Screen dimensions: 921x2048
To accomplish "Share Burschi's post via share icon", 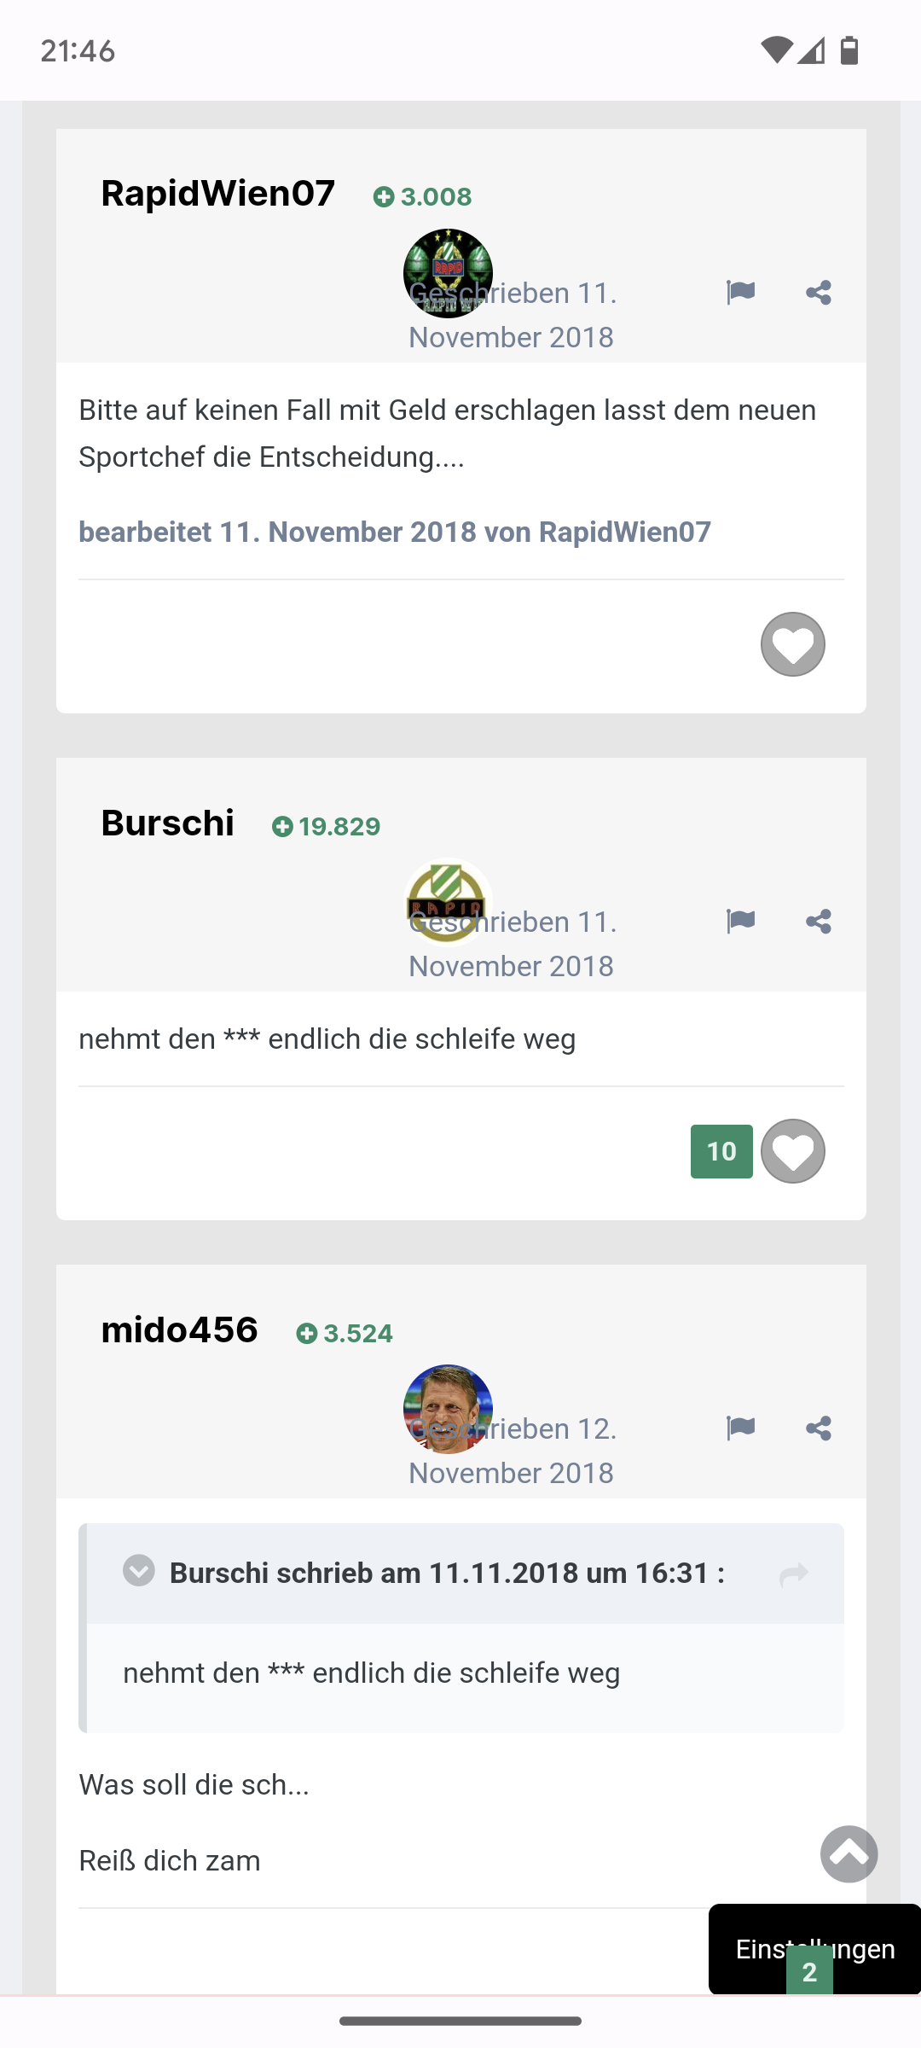I will click(x=819, y=922).
